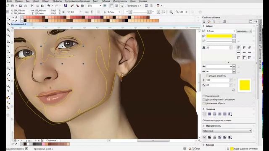This screenshot has width=269, height=151.
Task: Click the Cut (scissors) icon
Action: click(x=32, y=6)
